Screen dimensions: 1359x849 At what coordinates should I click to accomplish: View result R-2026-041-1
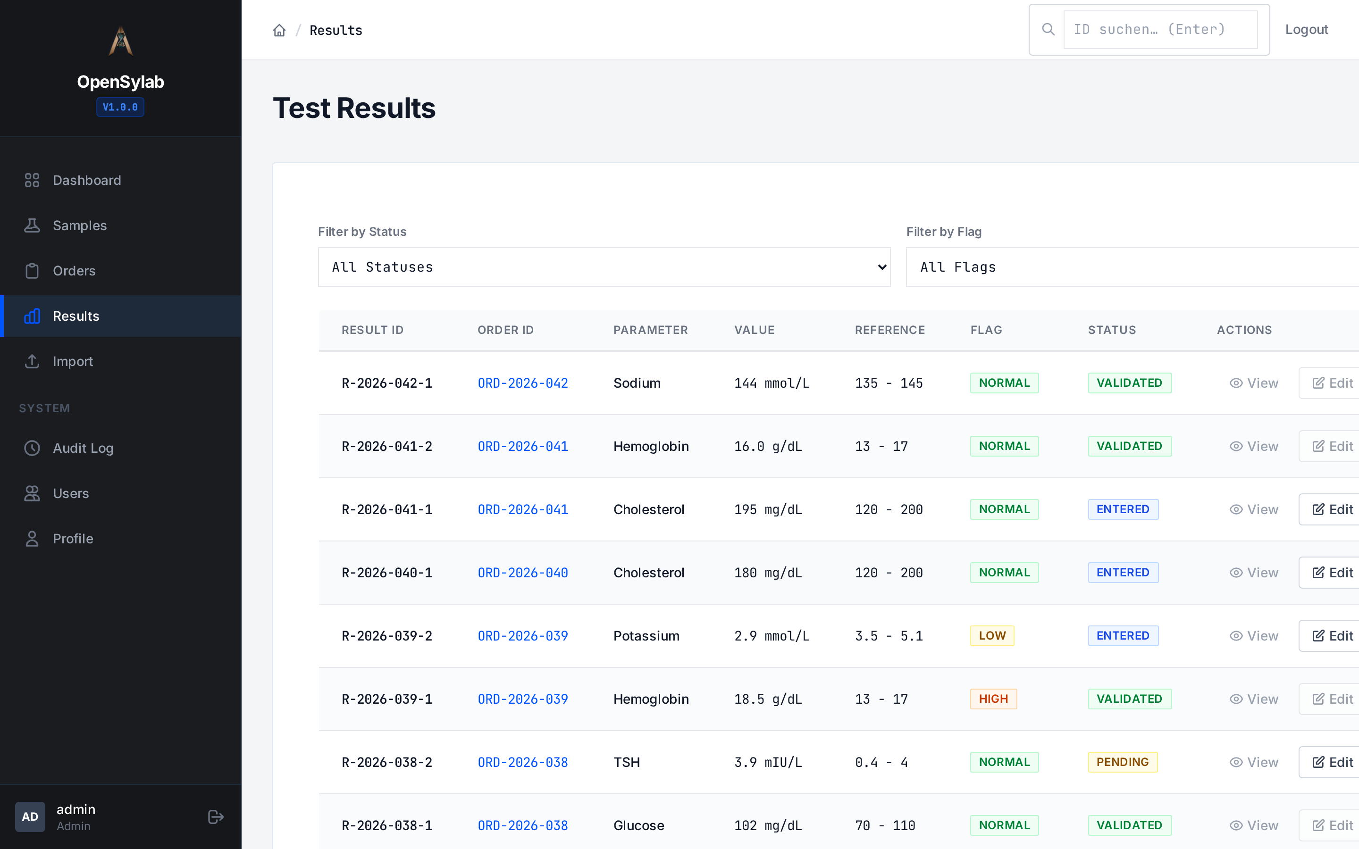click(x=1253, y=509)
